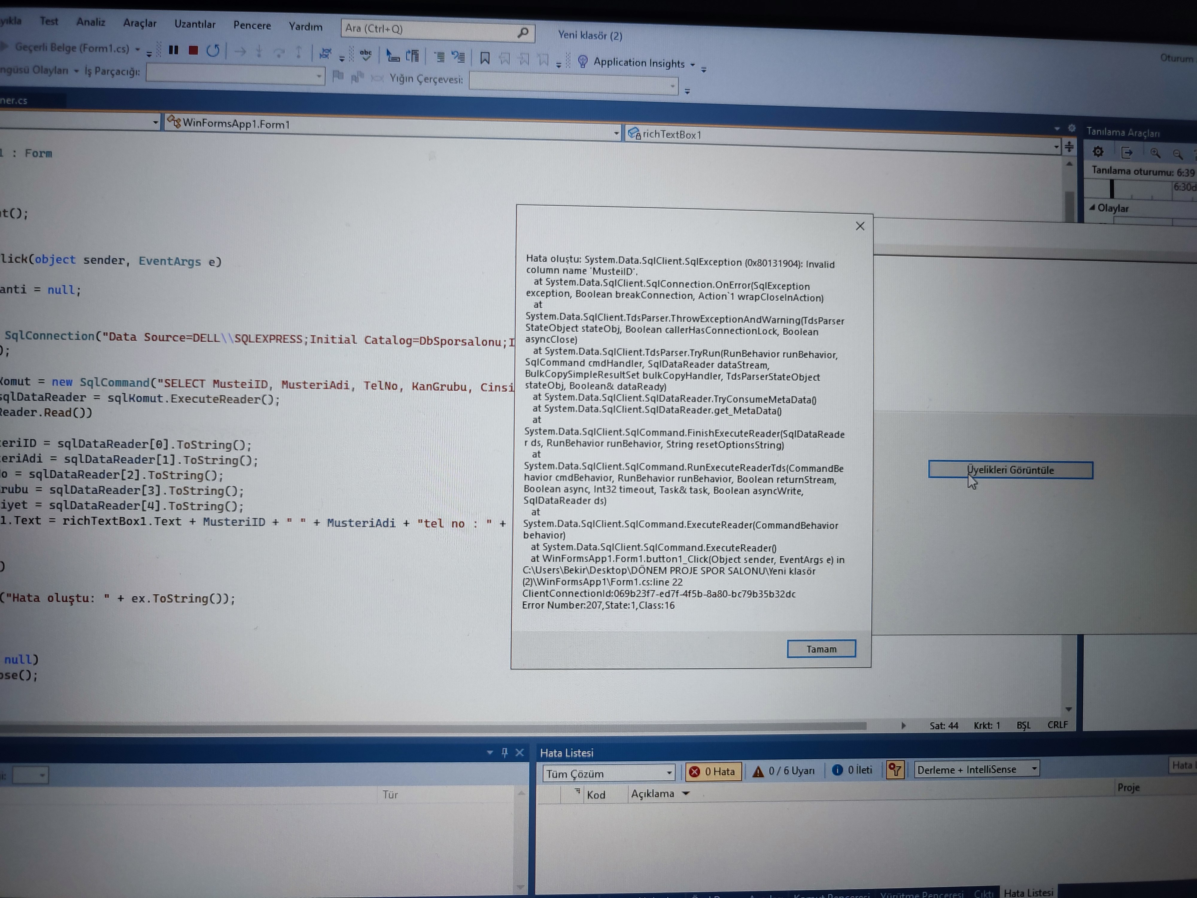Click the diagnostic session export icon
The image size is (1197, 898).
click(1127, 153)
